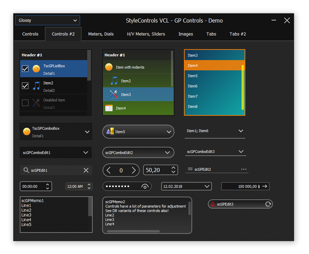Click the tools icon next to Item3
The width and height of the screenshot is (309, 254).
(x=114, y=95)
